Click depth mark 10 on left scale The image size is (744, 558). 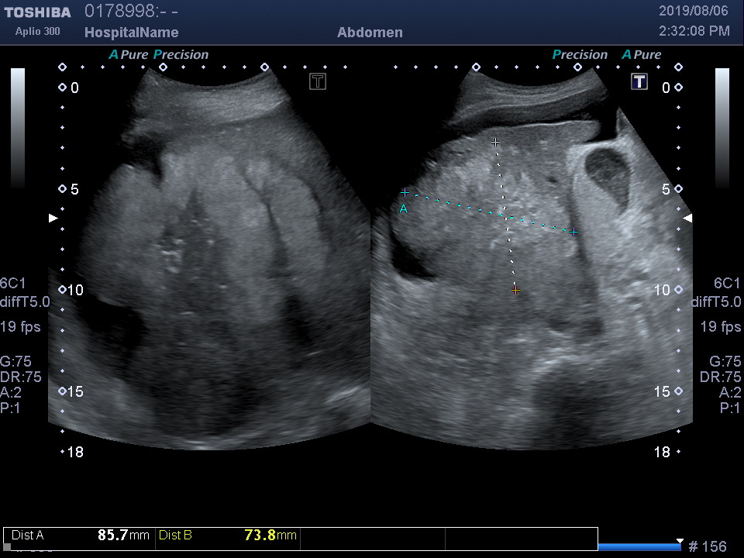[x=75, y=290]
